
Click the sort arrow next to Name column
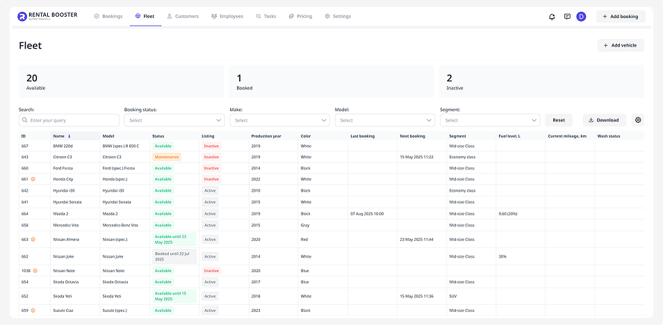tap(69, 136)
